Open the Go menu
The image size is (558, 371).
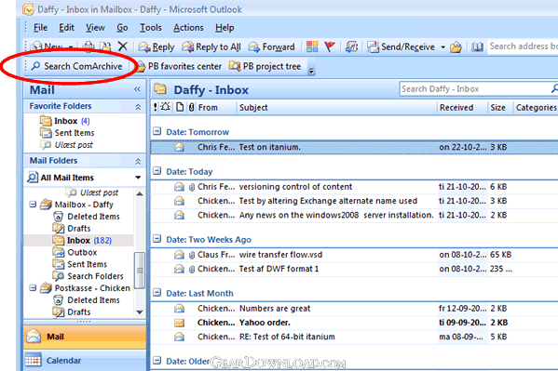click(x=122, y=28)
